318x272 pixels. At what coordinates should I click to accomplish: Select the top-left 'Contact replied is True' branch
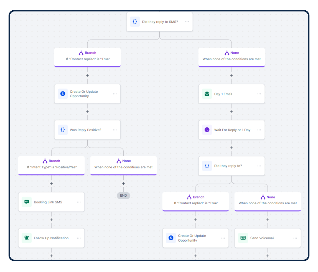point(87,56)
